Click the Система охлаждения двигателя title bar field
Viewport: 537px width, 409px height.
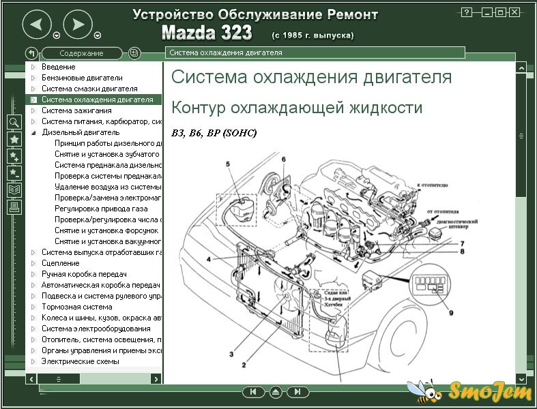pyautogui.click(x=315, y=52)
